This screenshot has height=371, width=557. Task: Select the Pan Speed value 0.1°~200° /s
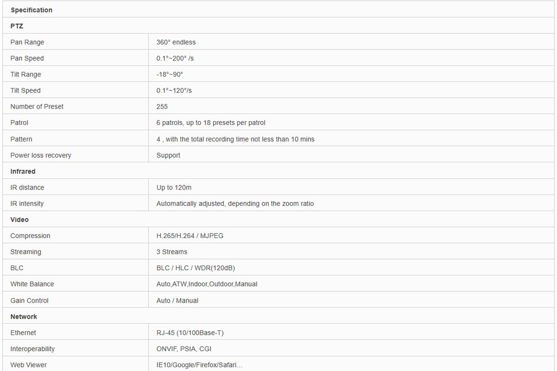(175, 58)
